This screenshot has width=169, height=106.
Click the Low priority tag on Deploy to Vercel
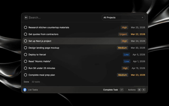click(x=127, y=55)
